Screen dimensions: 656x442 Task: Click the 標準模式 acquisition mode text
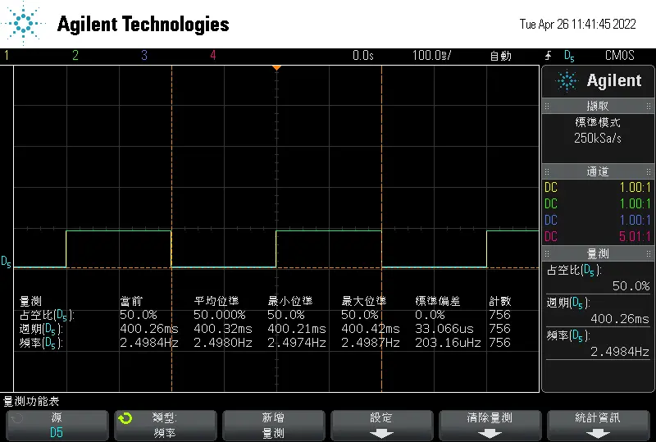point(598,122)
